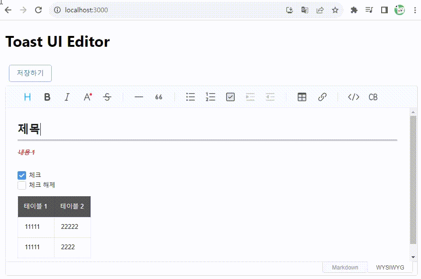Apply inline code formatting
This screenshot has width=421, height=279.
click(x=354, y=97)
